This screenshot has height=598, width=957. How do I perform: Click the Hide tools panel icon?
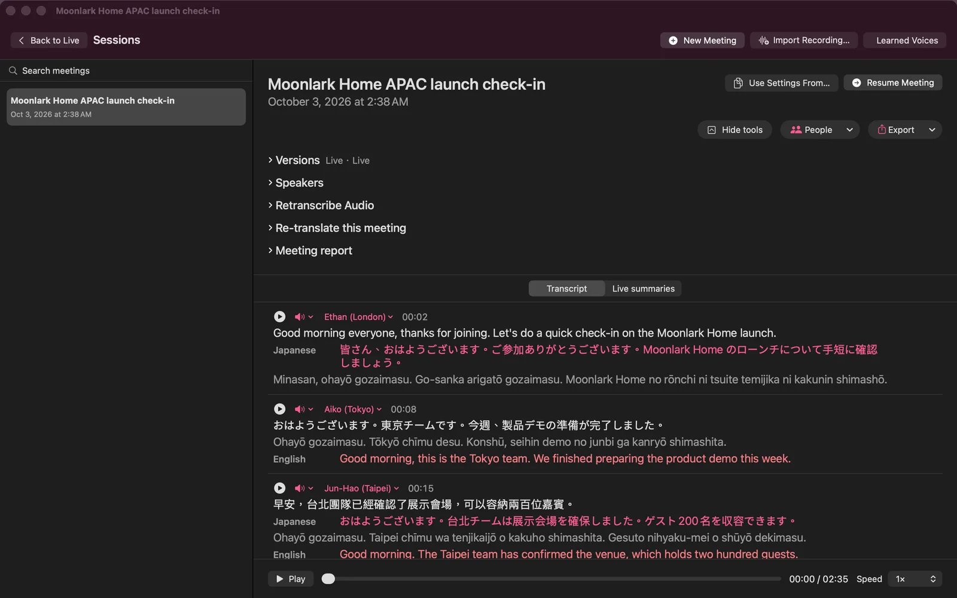(712, 130)
